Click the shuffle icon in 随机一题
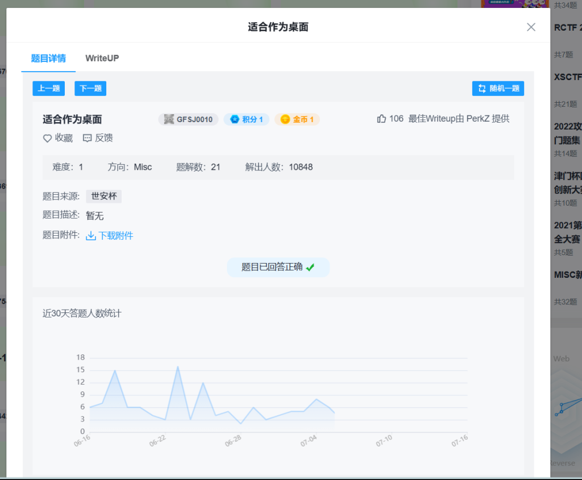Viewport: 582px width, 480px height. point(482,89)
